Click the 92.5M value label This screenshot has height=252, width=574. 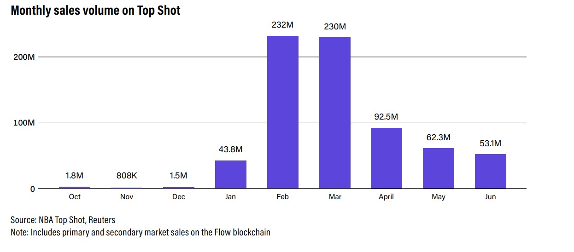tap(386, 117)
